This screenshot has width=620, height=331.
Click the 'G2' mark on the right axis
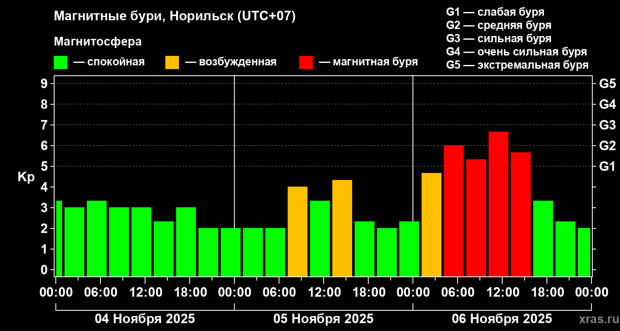[x=608, y=146]
